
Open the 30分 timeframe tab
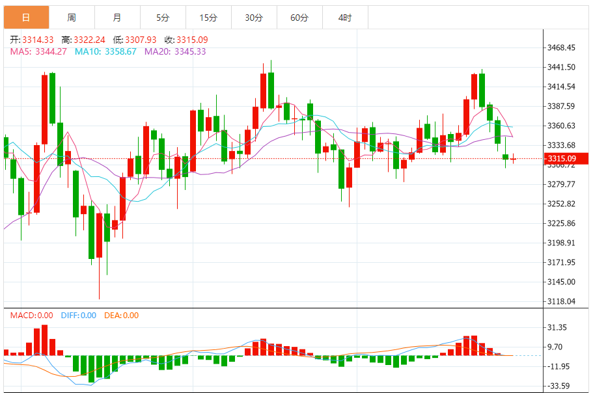pyautogui.click(x=254, y=18)
